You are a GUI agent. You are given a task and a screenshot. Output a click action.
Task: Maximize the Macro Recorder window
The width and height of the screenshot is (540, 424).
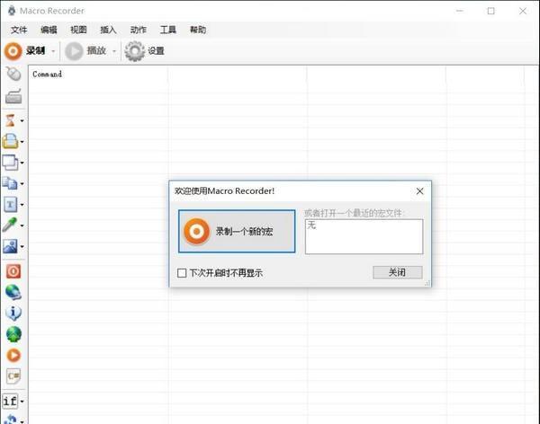click(491, 11)
